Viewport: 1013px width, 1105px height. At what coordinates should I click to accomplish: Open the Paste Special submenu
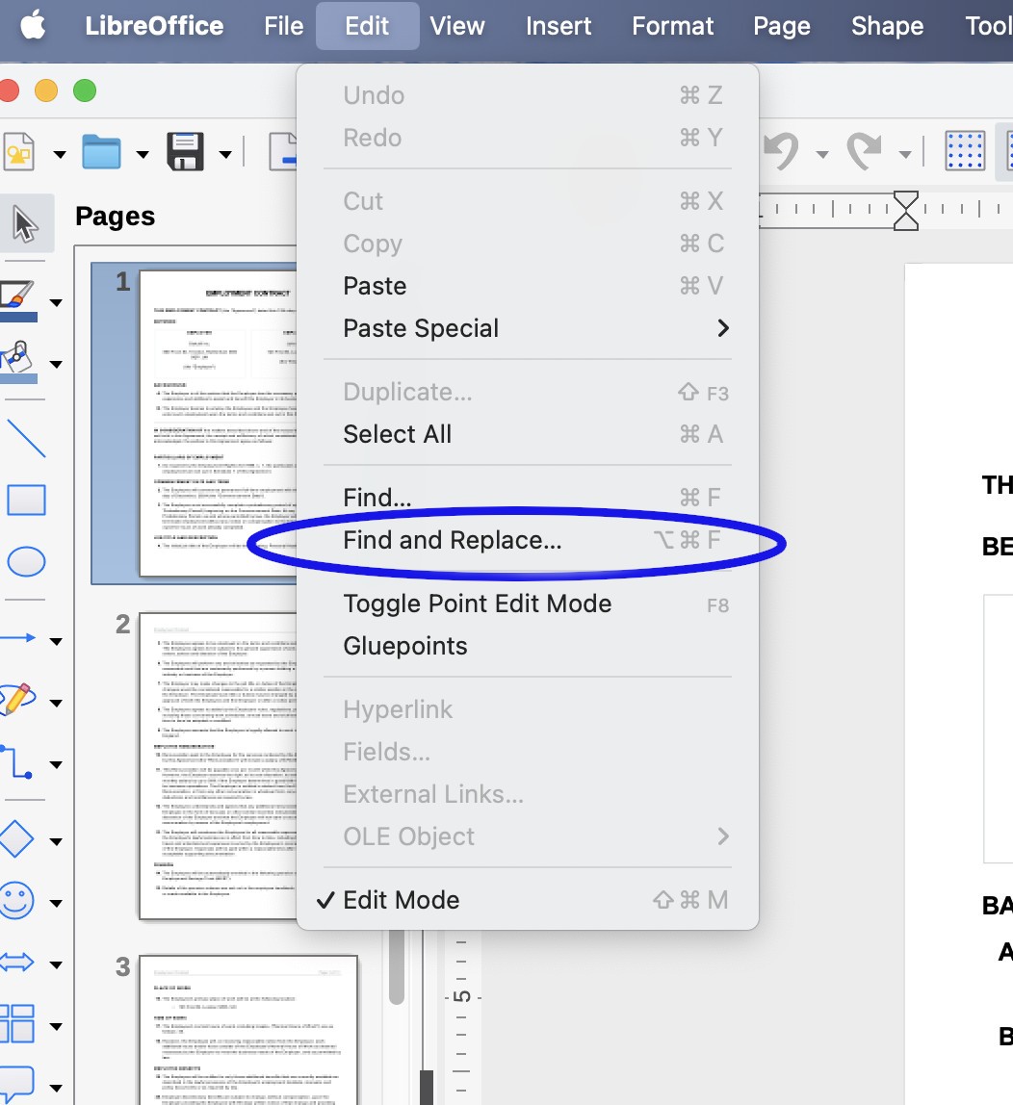coord(528,328)
